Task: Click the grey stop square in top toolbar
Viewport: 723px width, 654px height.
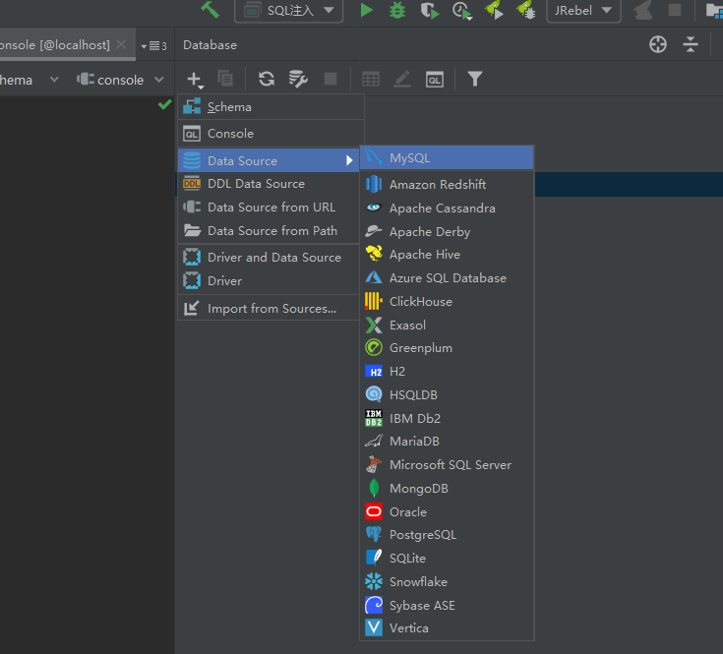Action: pyautogui.click(x=674, y=10)
